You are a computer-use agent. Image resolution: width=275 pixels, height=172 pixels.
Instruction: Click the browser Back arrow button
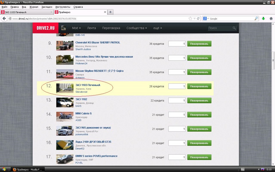pos(4,19)
